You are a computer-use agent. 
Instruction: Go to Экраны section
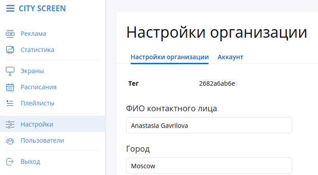(x=32, y=71)
